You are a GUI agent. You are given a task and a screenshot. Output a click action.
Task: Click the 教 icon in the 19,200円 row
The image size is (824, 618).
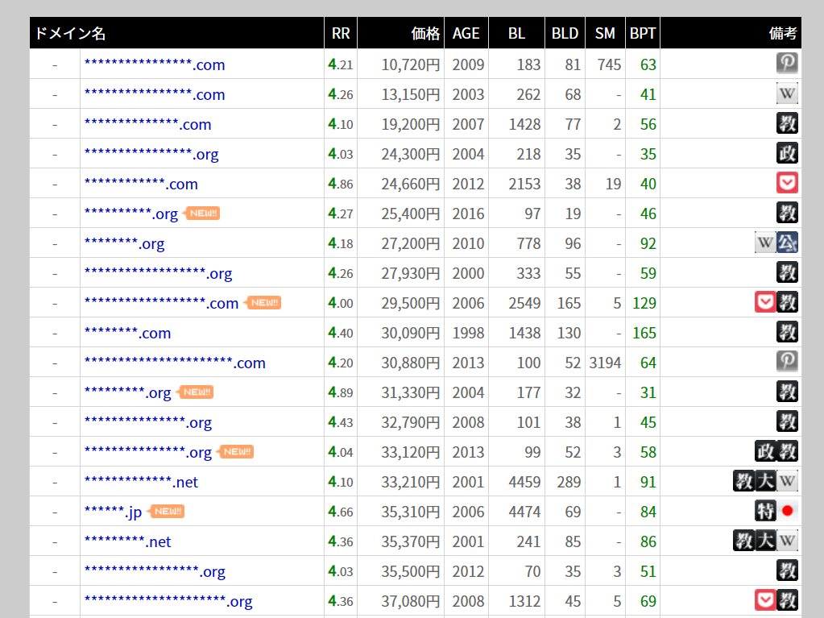click(787, 123)
